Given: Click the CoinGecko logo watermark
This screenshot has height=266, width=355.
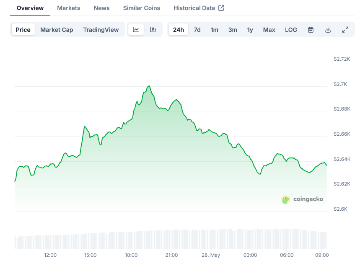Looking at the screenshot, I should coord(302,199).
